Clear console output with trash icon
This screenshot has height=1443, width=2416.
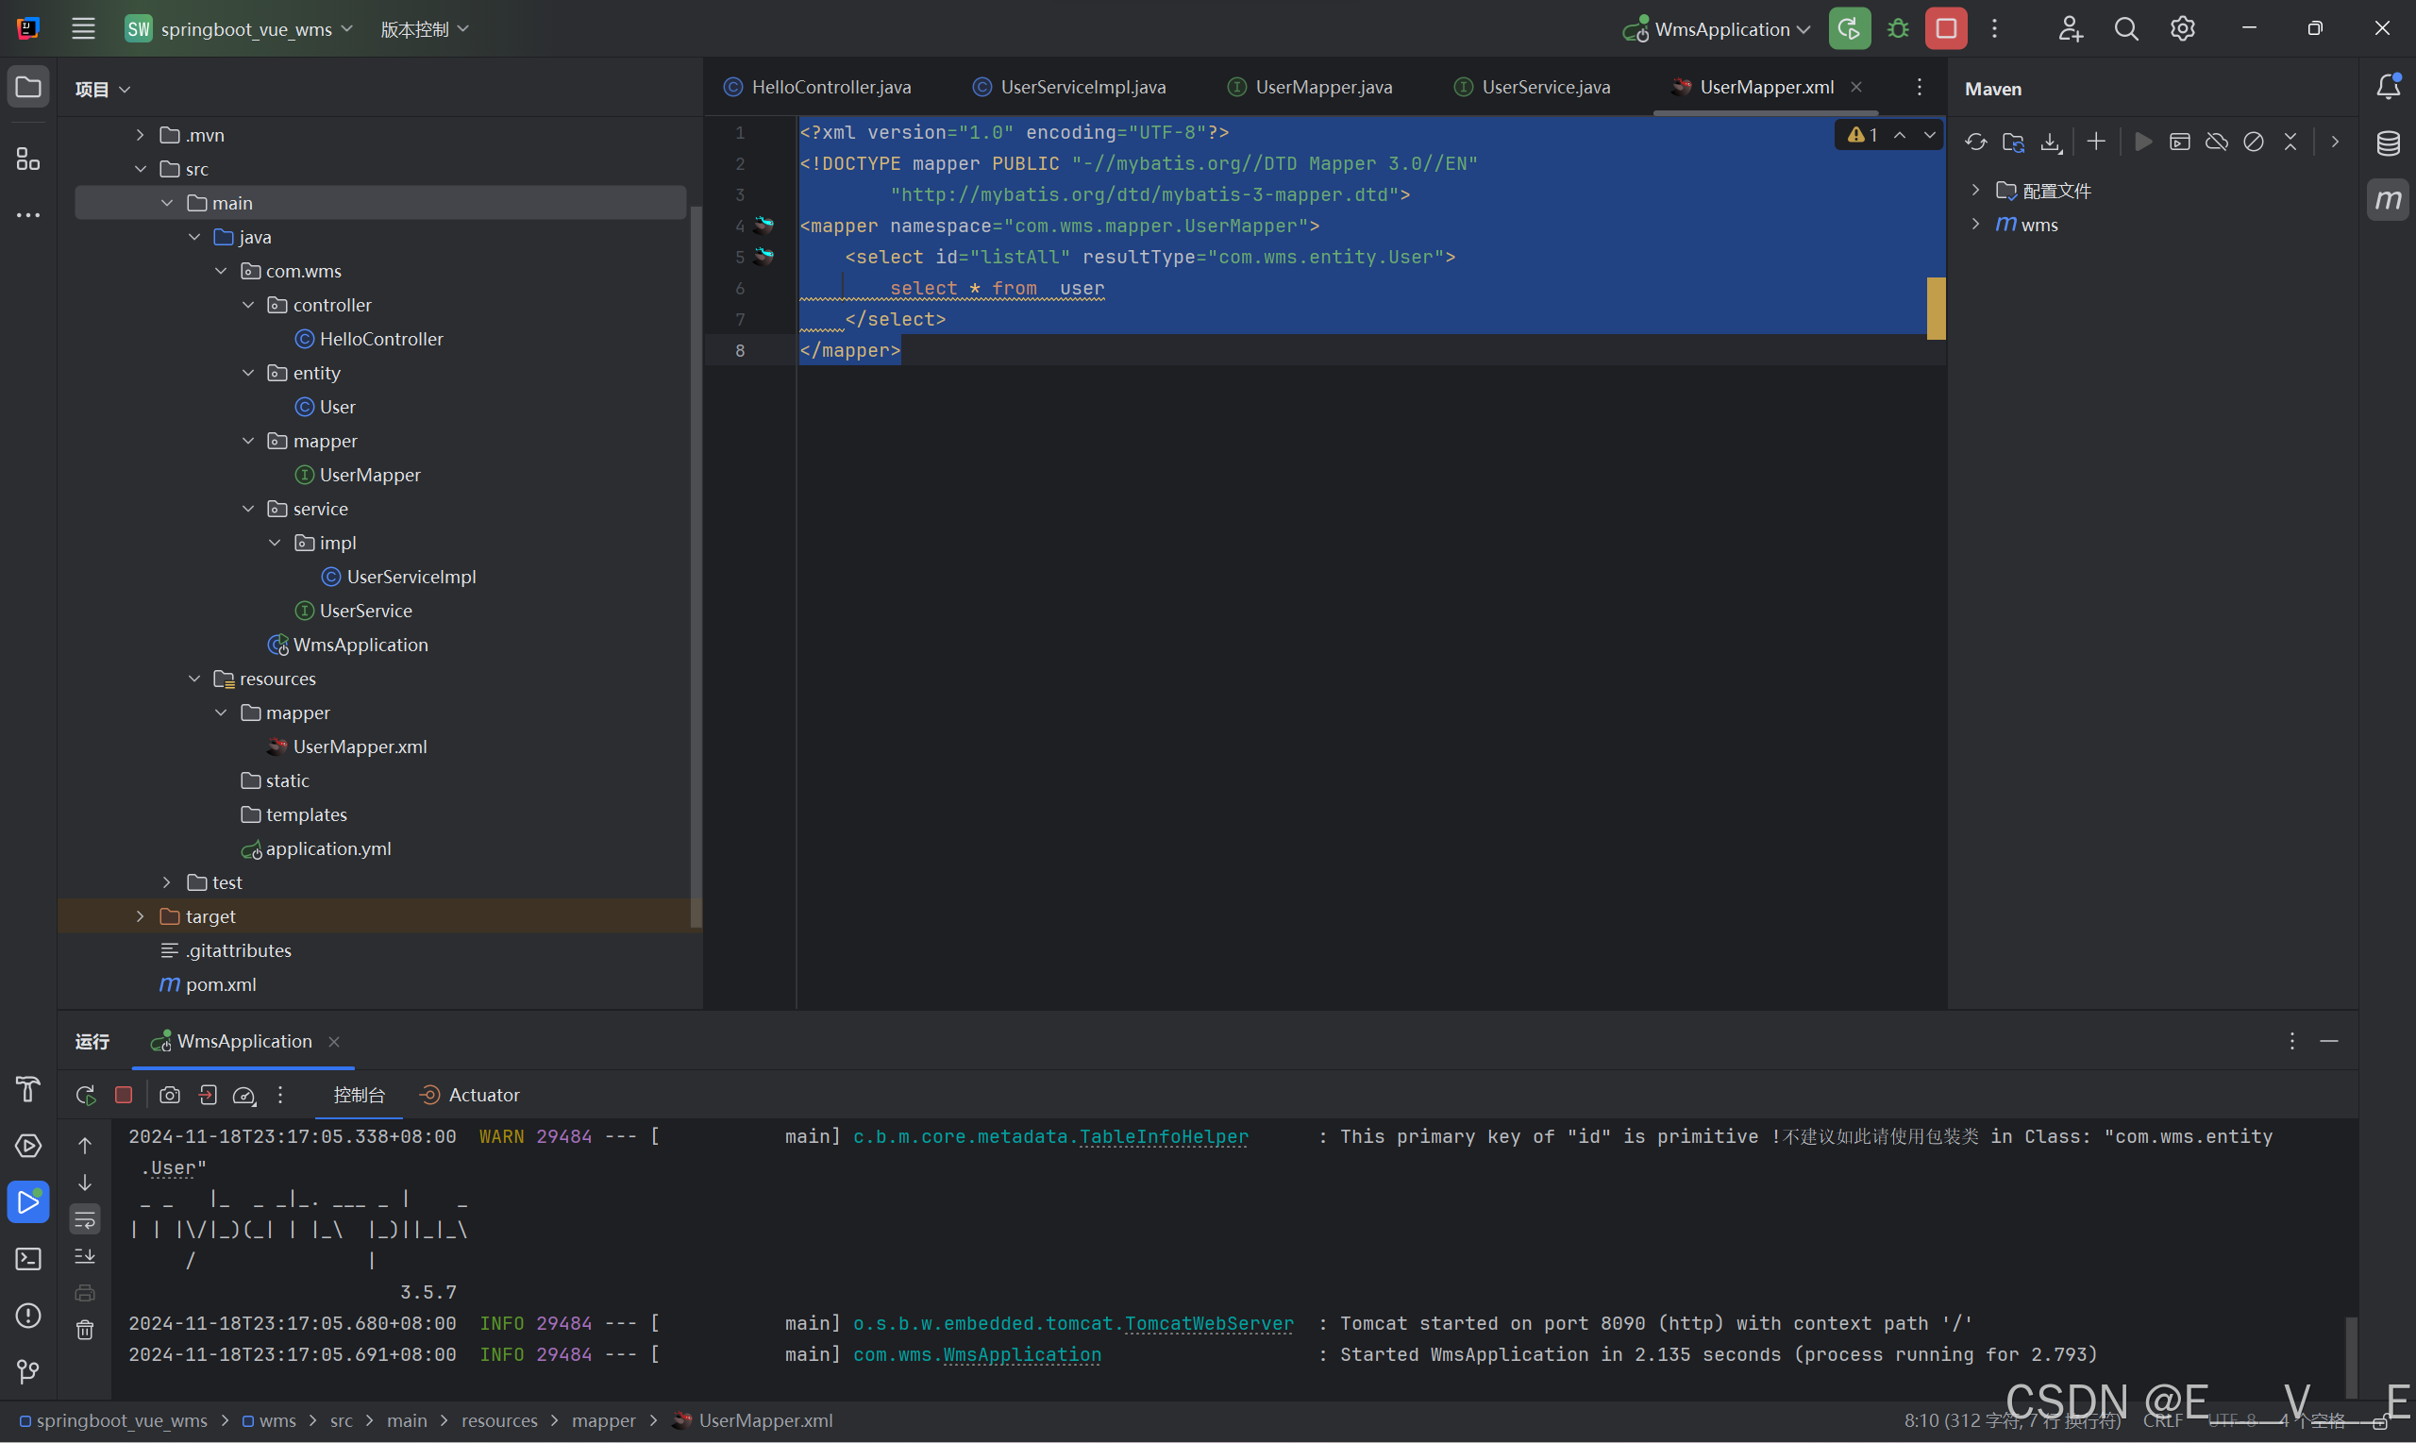(86, 1329)
